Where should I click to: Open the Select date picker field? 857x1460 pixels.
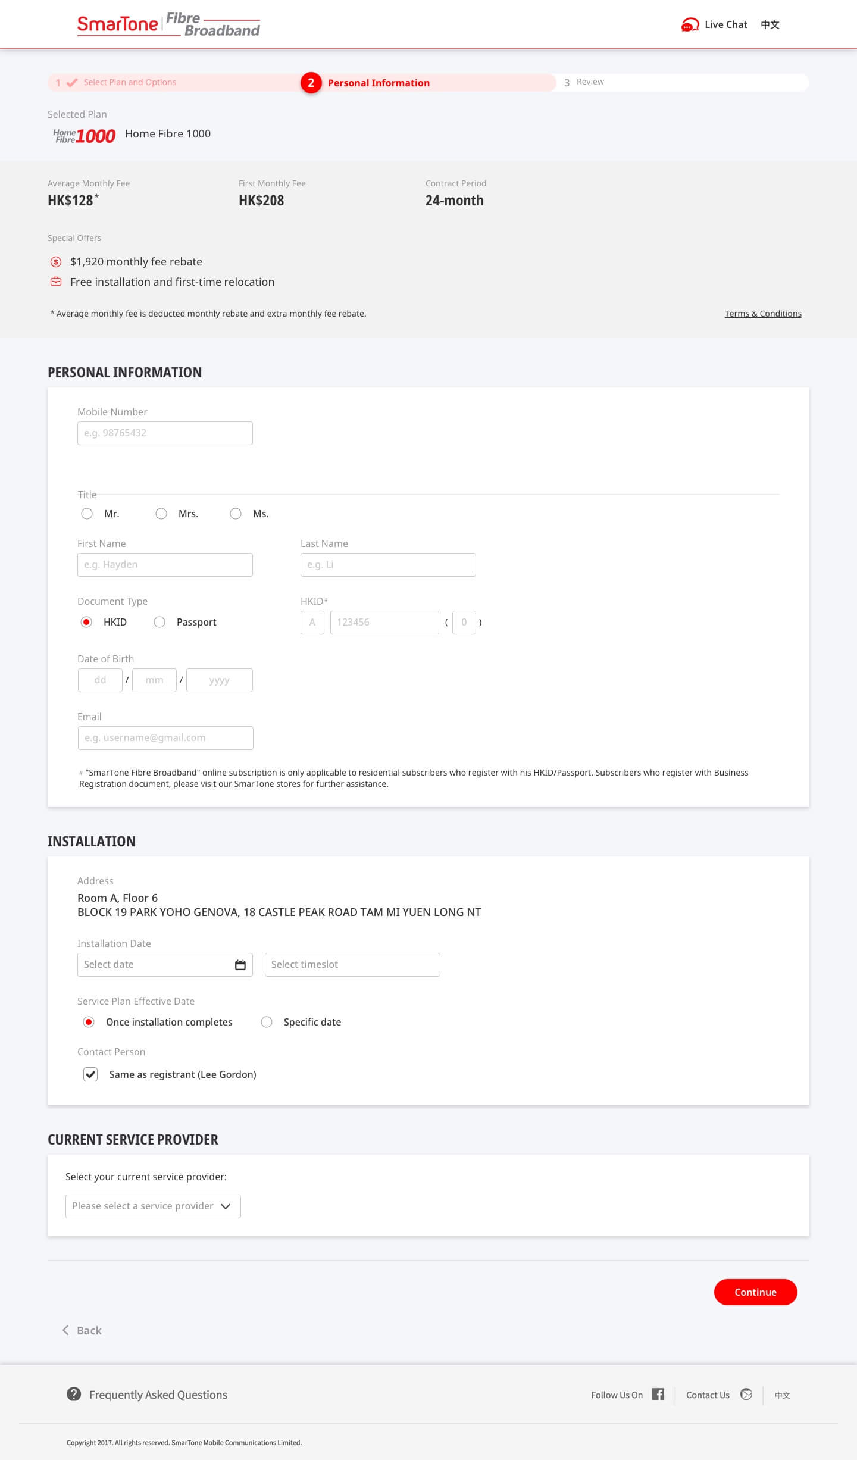point(155,965)
